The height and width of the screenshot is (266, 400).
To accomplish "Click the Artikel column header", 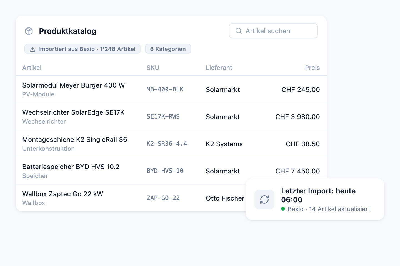I will 32,68.
